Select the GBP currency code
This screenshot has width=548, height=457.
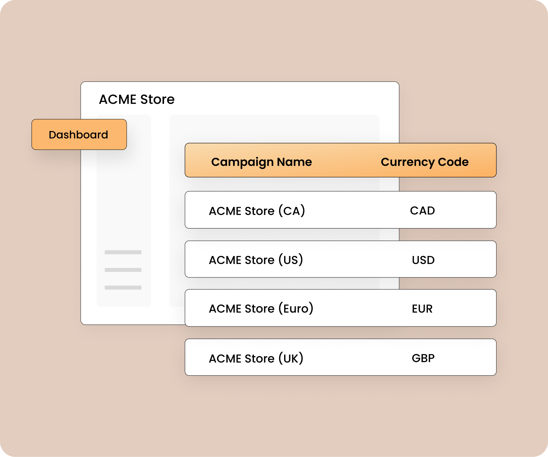click(x=423, y=358)
